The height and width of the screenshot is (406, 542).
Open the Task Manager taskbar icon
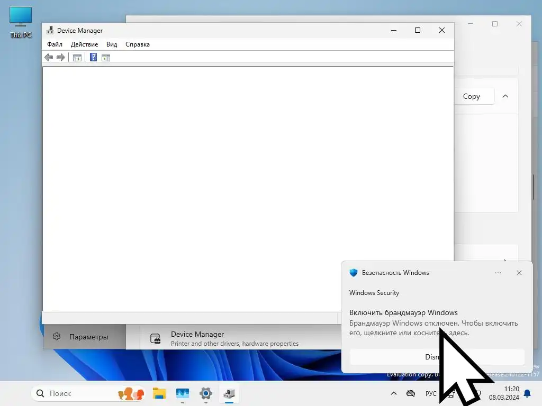pyautogui.click(x=183, y=393)
